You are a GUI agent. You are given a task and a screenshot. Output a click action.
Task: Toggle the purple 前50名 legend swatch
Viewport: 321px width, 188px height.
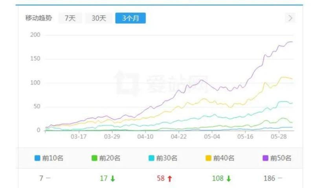[x=265, y=158]
